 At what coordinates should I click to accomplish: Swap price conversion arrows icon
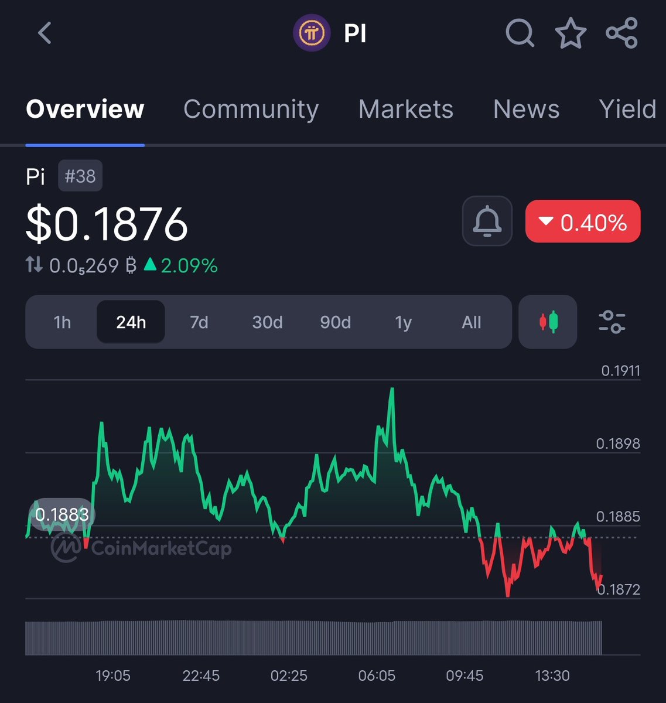34,265
